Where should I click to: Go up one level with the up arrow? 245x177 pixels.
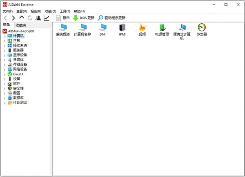click(x=22, y=17)
